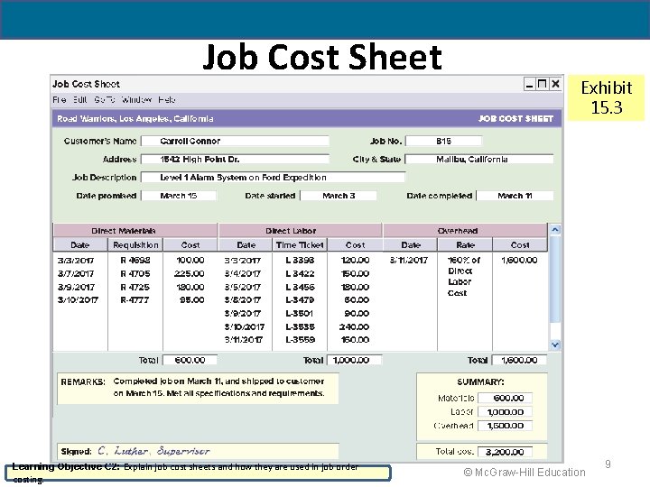Click Summary Materials 600.00 field
The width and height of the screenshot is (650, 487).
coord(505,398)
